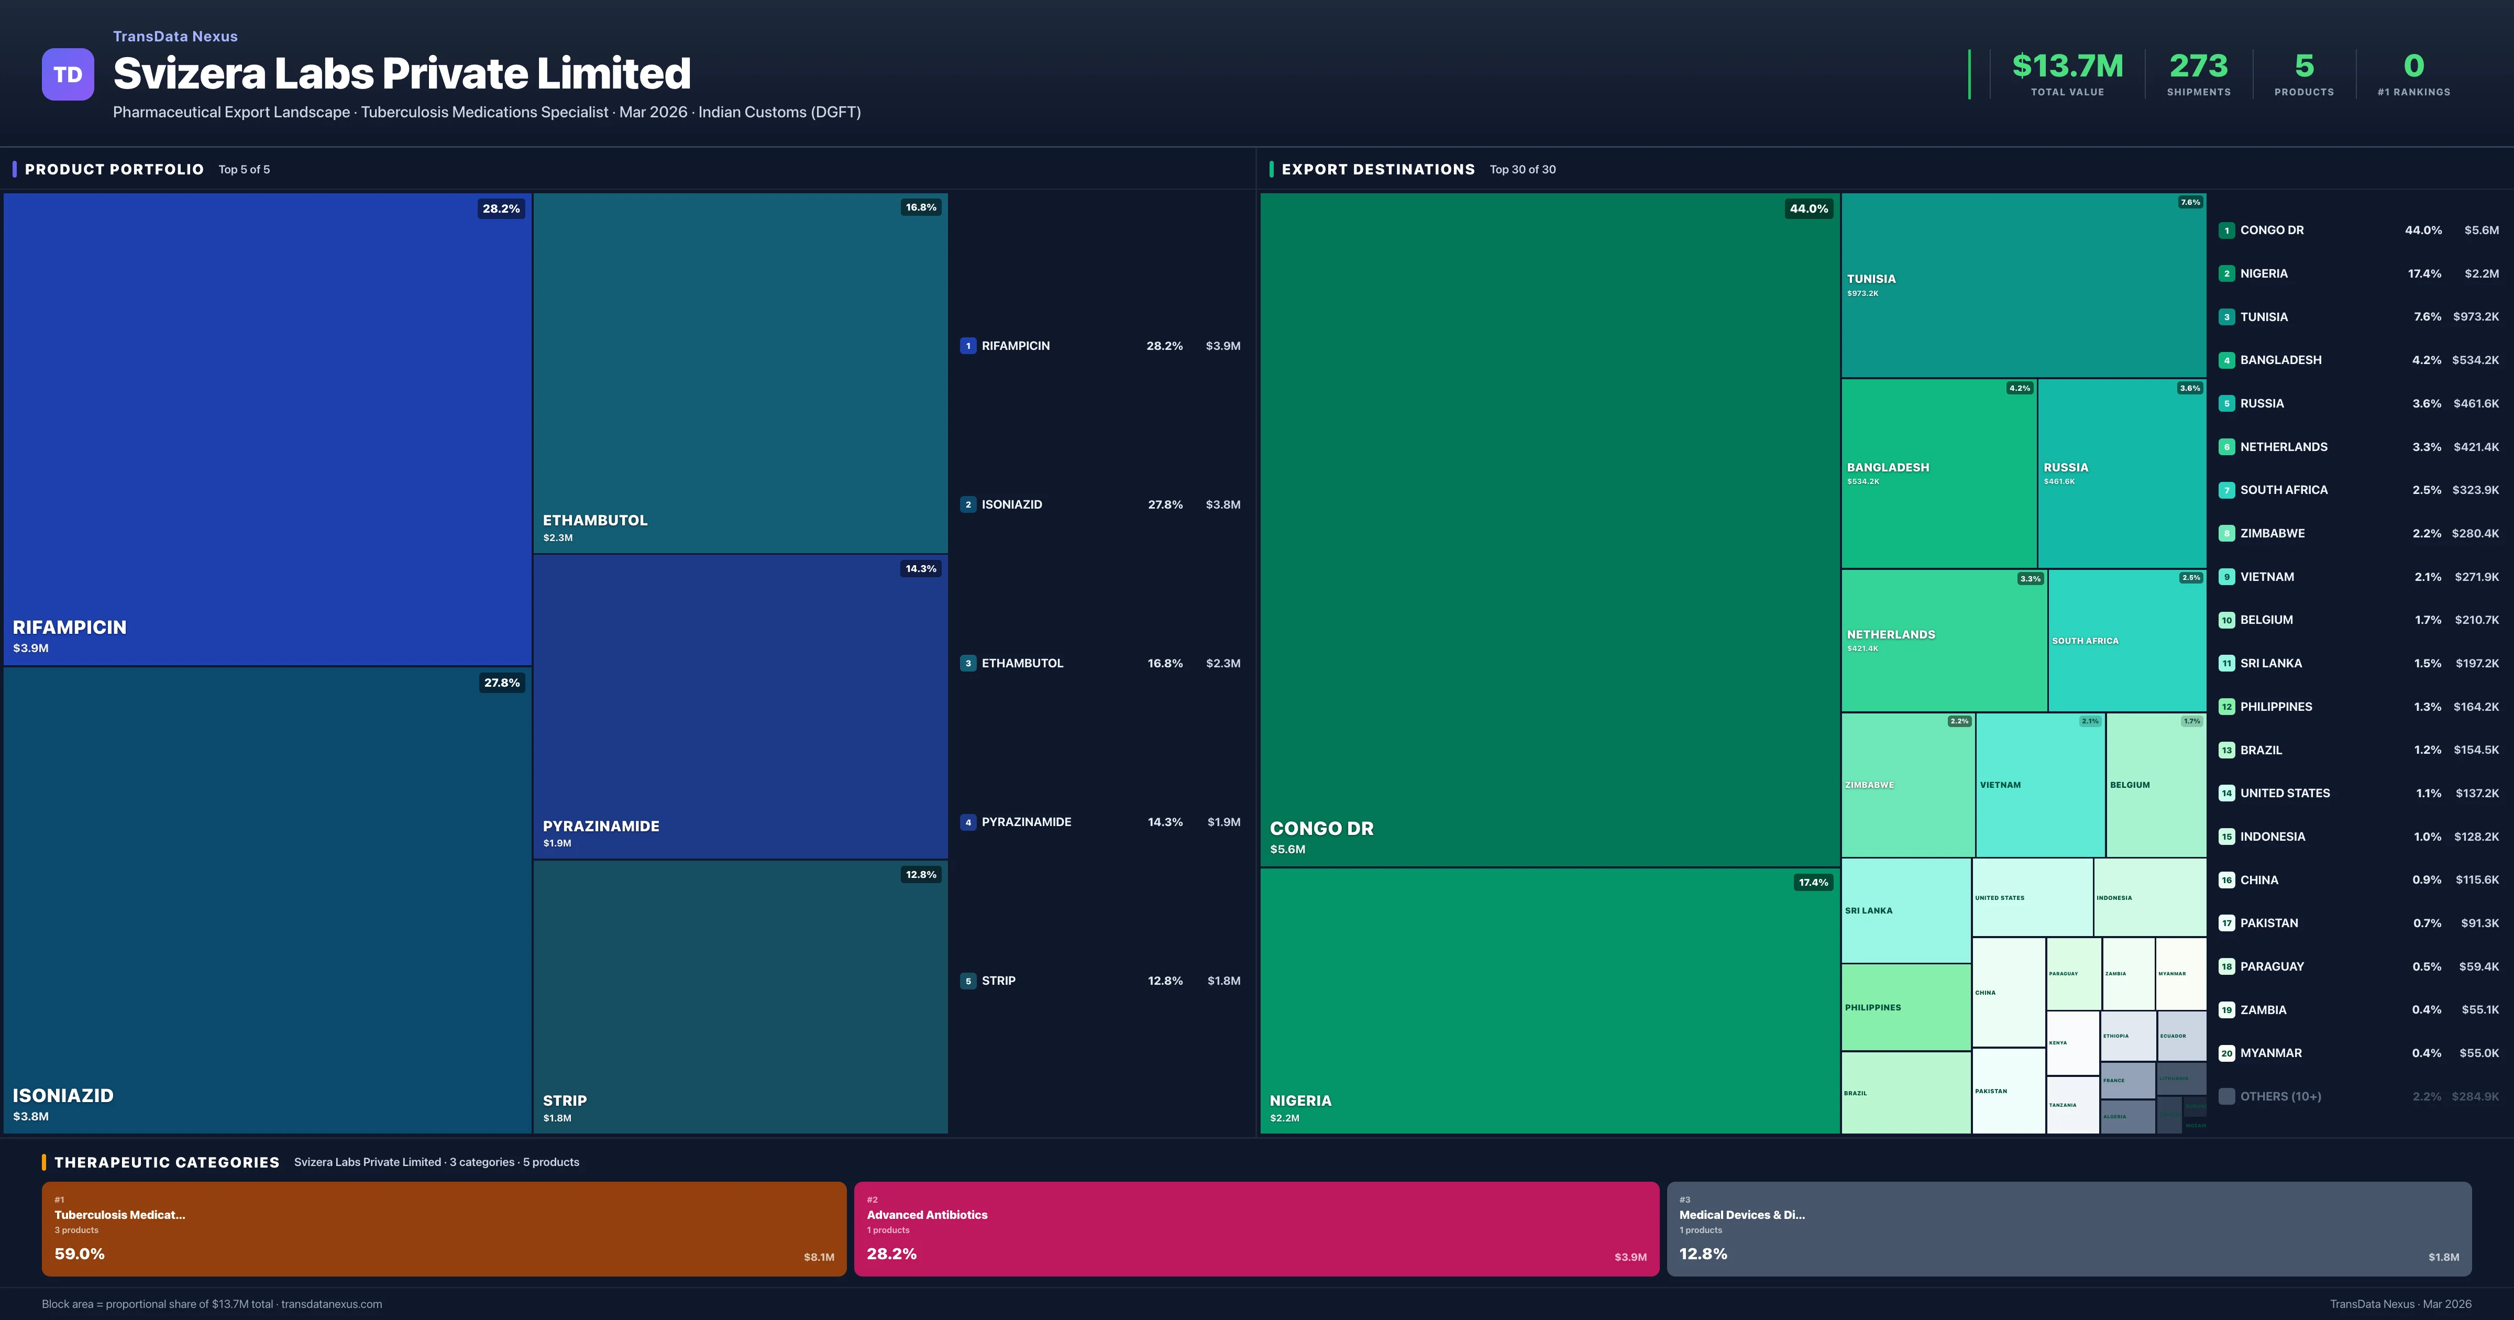Open the Advanced Antibiotics category card
2514x1320 pixels.
point(1256,1228)
